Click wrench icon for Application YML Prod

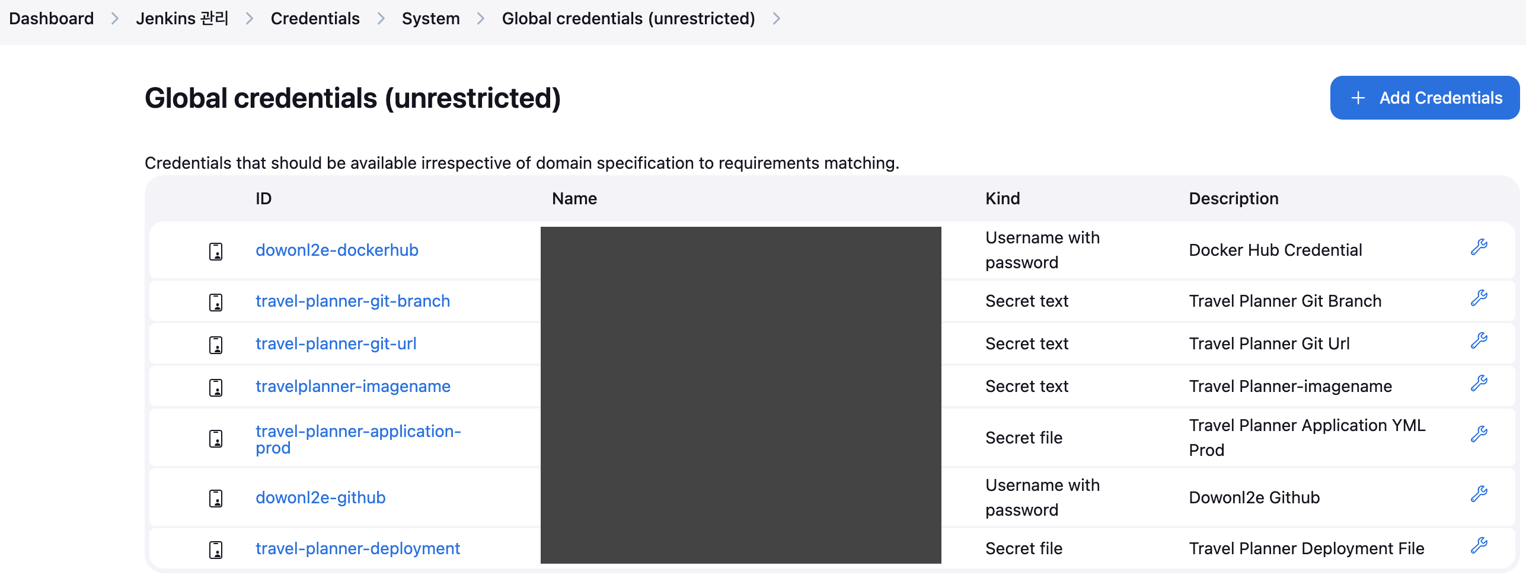1479,434
